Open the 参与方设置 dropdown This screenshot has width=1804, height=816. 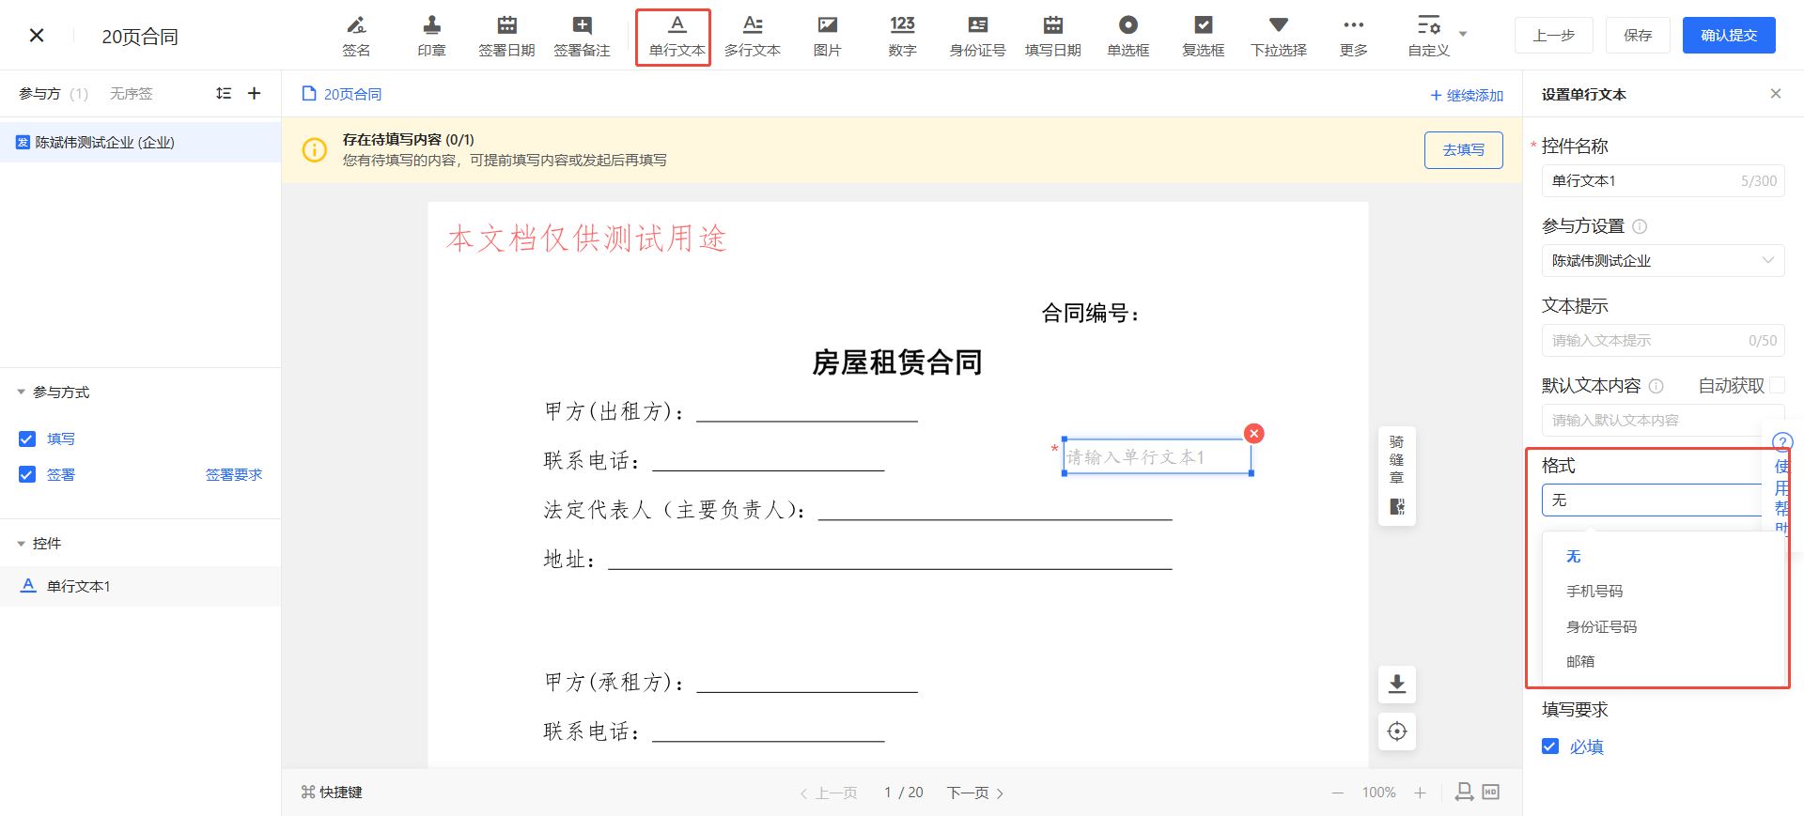coord(1662,261)
